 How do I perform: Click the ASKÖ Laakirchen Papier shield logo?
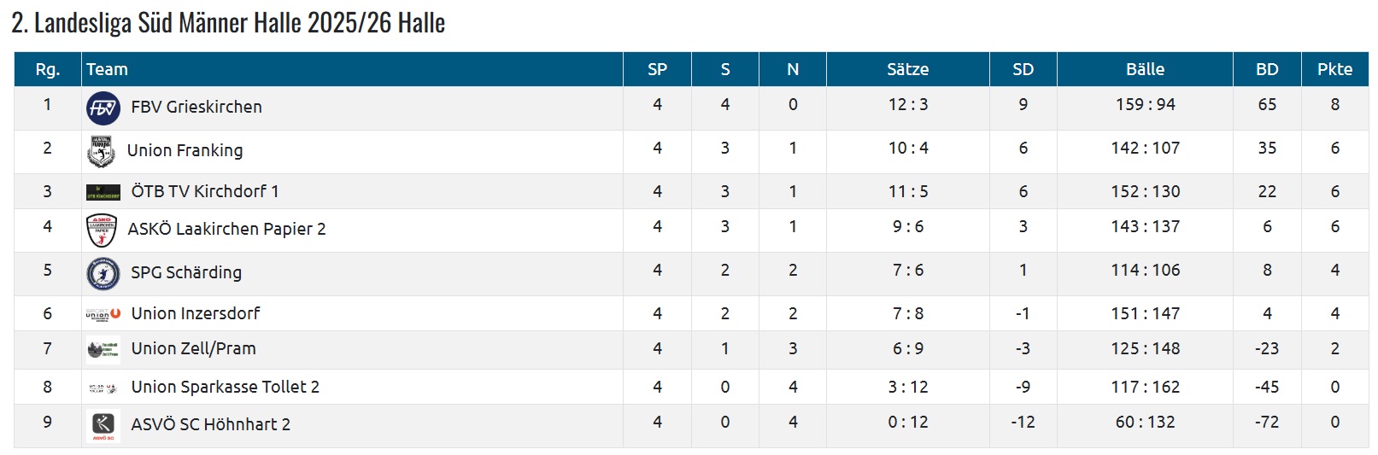[102, 230]
